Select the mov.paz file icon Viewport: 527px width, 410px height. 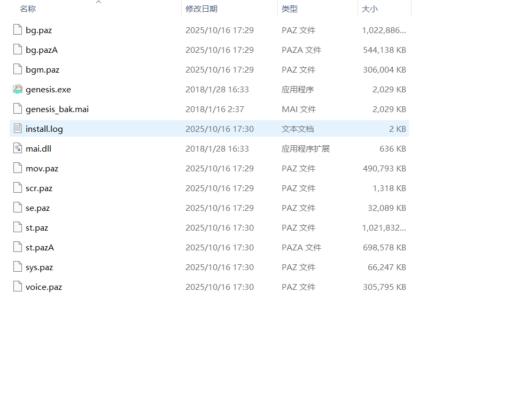tap(18, 169)
